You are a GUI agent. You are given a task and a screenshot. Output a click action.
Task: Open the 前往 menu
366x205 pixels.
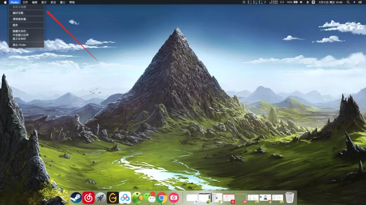pyautogui.click(x=53, y=2)
